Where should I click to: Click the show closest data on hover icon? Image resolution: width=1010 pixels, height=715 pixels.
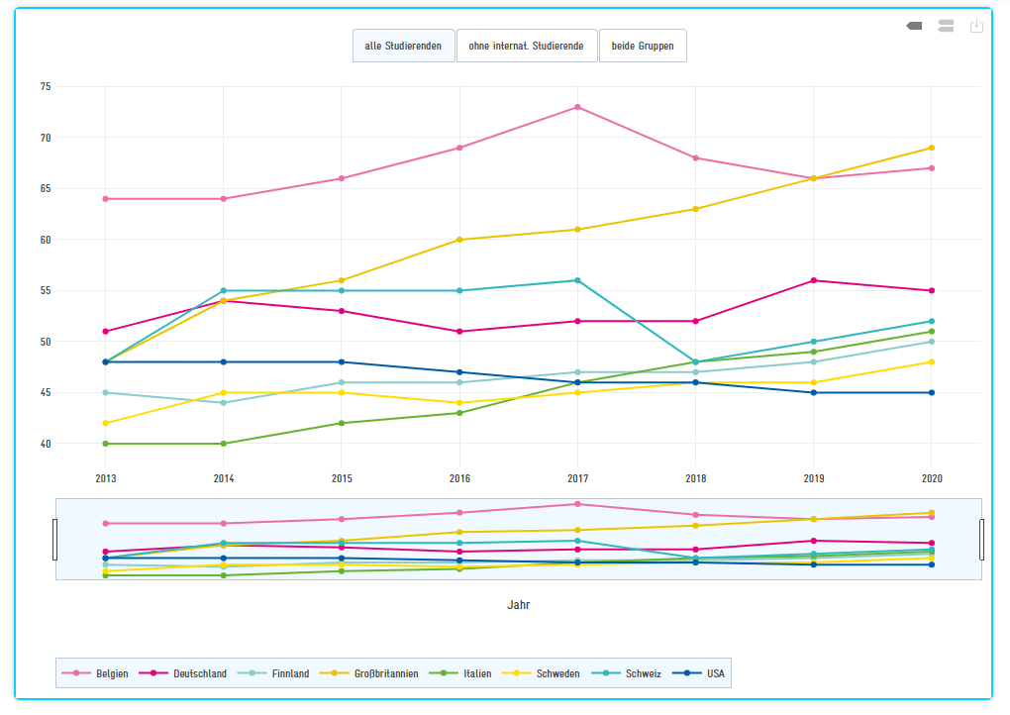[914, 26]
